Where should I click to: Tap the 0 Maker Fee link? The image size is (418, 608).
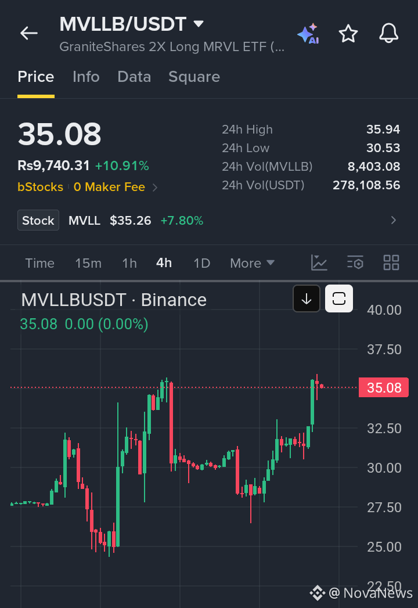[x=109, y=187]
